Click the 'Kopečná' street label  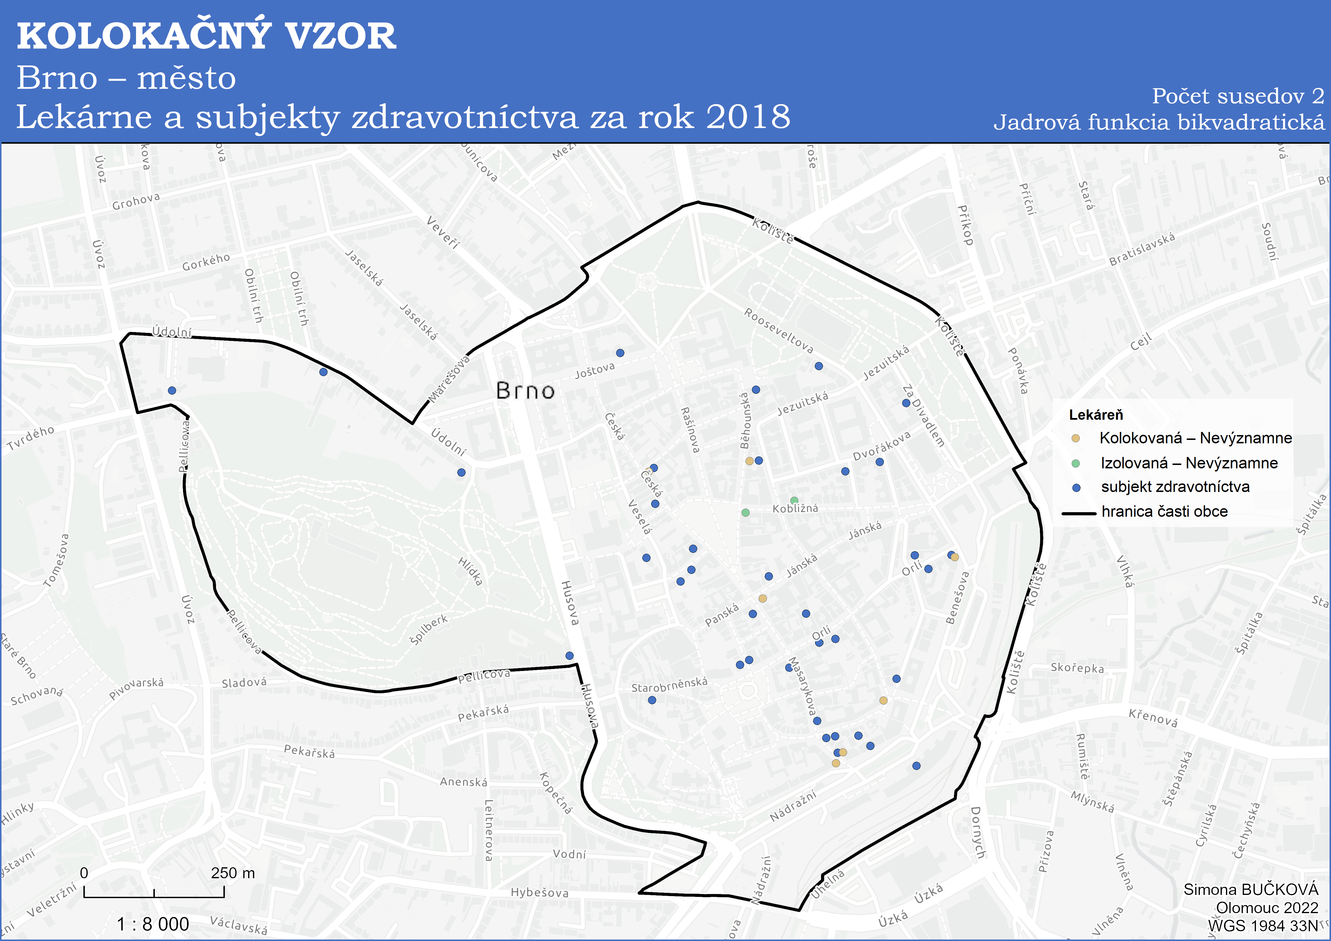pyautogui.click(x=556, y=793)
